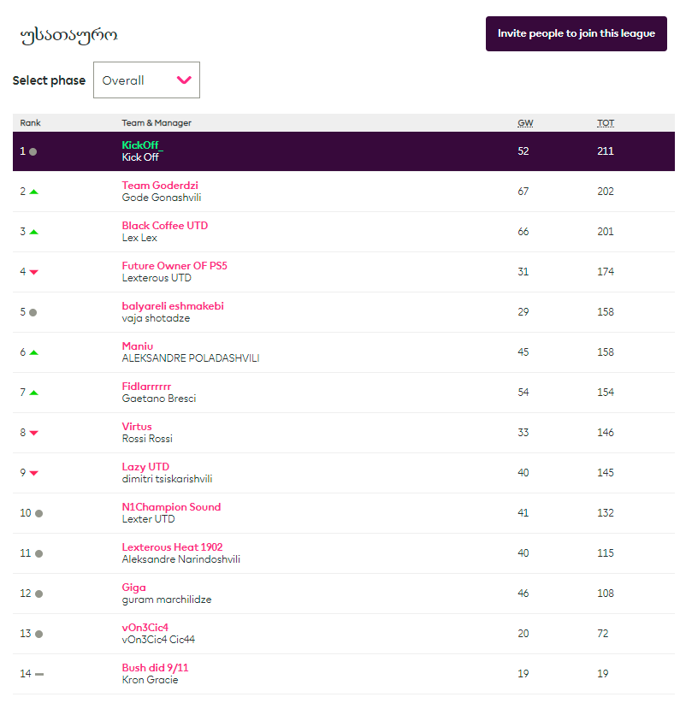
Task: Click the red down arrow at rank 4
Action: coord(33,272)
